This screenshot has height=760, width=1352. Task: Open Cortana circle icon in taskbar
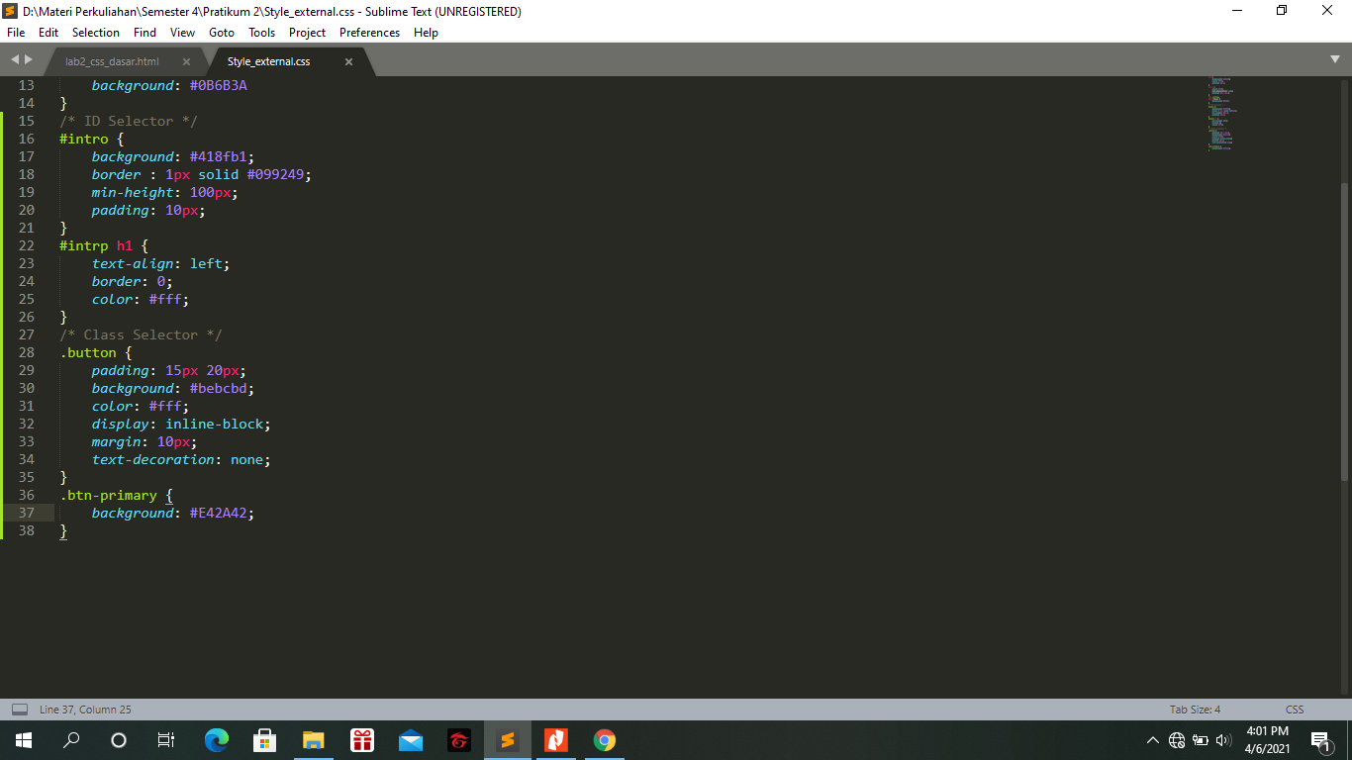tap(119, 740)
